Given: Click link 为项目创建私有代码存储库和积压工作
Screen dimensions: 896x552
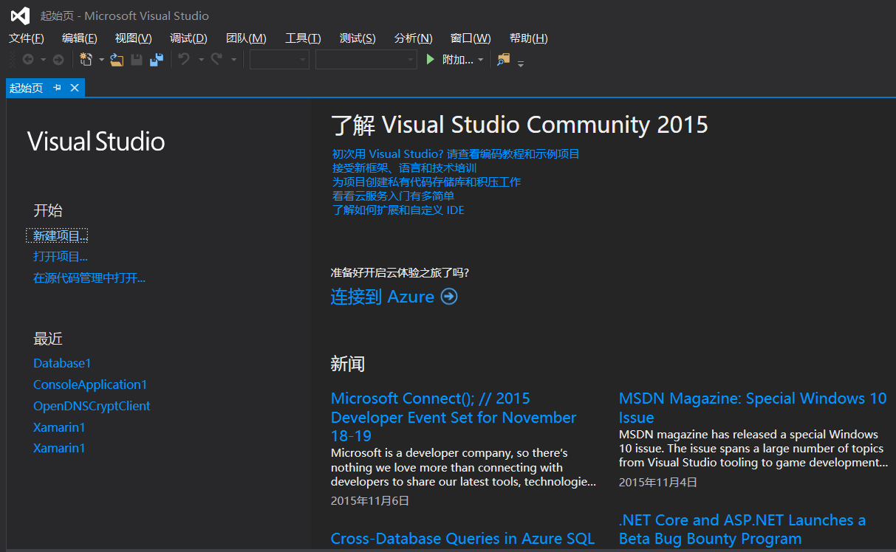Looking at the screenshot, I should click(x=426, y=182).
